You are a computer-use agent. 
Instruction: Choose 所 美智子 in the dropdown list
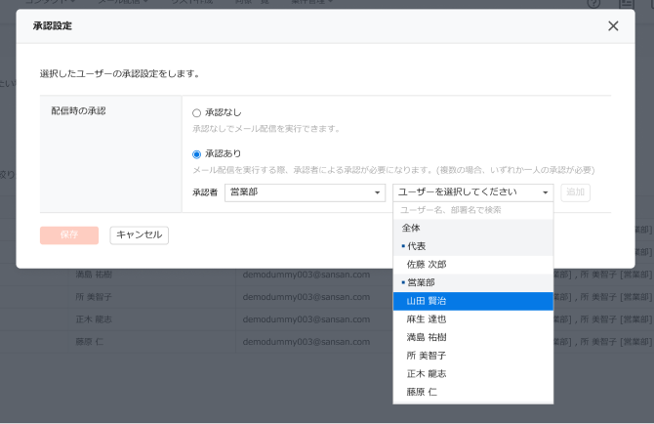click(x=472, y=356)
